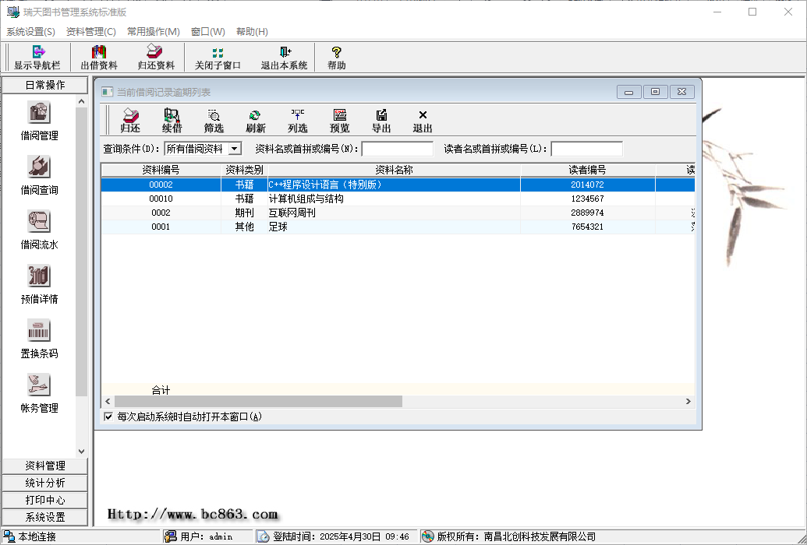The width and height of the screenshot is (807, 545).
Task: Sort by the 资料编号 column header
Action: (x=161, y=170)
